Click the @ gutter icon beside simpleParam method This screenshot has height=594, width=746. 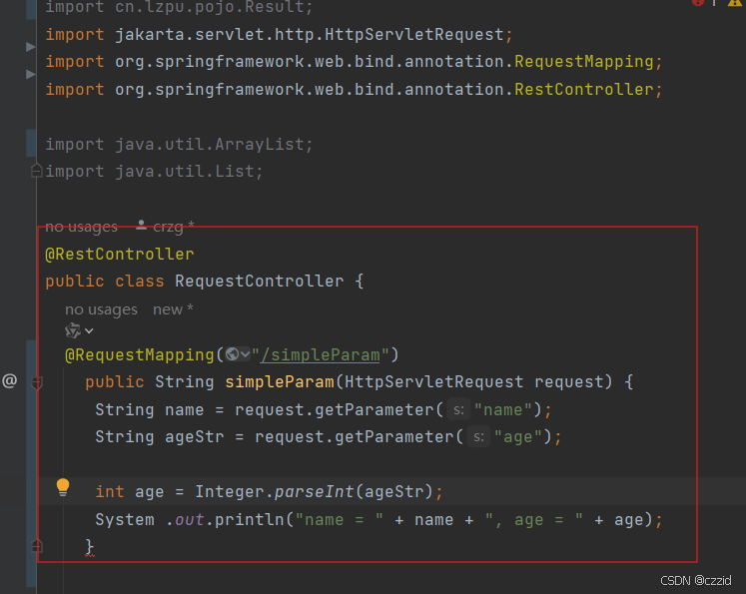[x=10, y=380]
